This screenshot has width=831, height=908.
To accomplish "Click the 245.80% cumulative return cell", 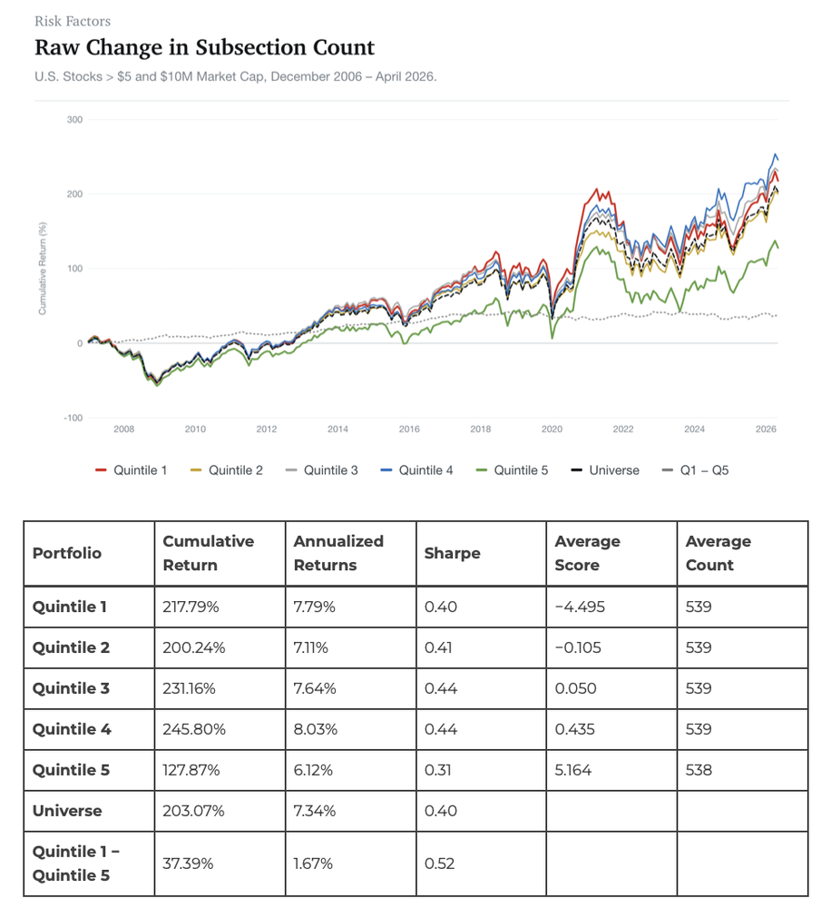I will coord(194,729).
